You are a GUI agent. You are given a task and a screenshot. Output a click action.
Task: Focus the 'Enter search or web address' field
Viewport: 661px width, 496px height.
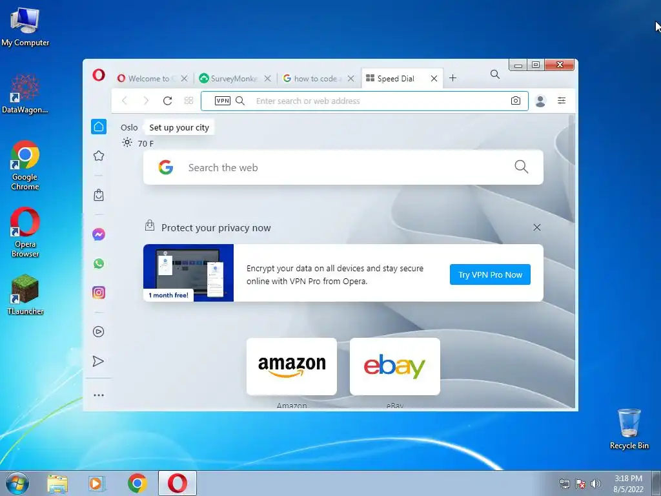(364, 101)
